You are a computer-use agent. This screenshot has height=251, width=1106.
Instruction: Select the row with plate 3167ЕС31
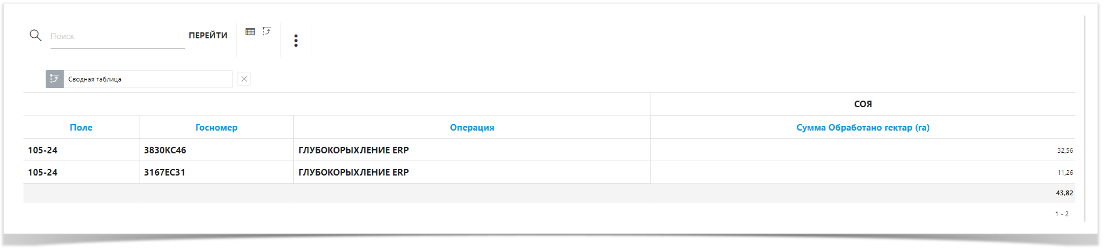pyautogui.click(x=165, y=173)
